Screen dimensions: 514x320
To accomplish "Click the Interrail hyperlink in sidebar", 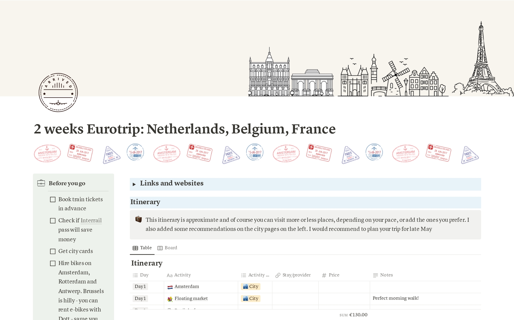I will pyautogui.click(x=91, y=220).
